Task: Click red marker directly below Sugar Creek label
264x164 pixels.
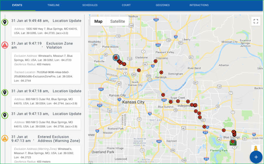Action: 178,101
